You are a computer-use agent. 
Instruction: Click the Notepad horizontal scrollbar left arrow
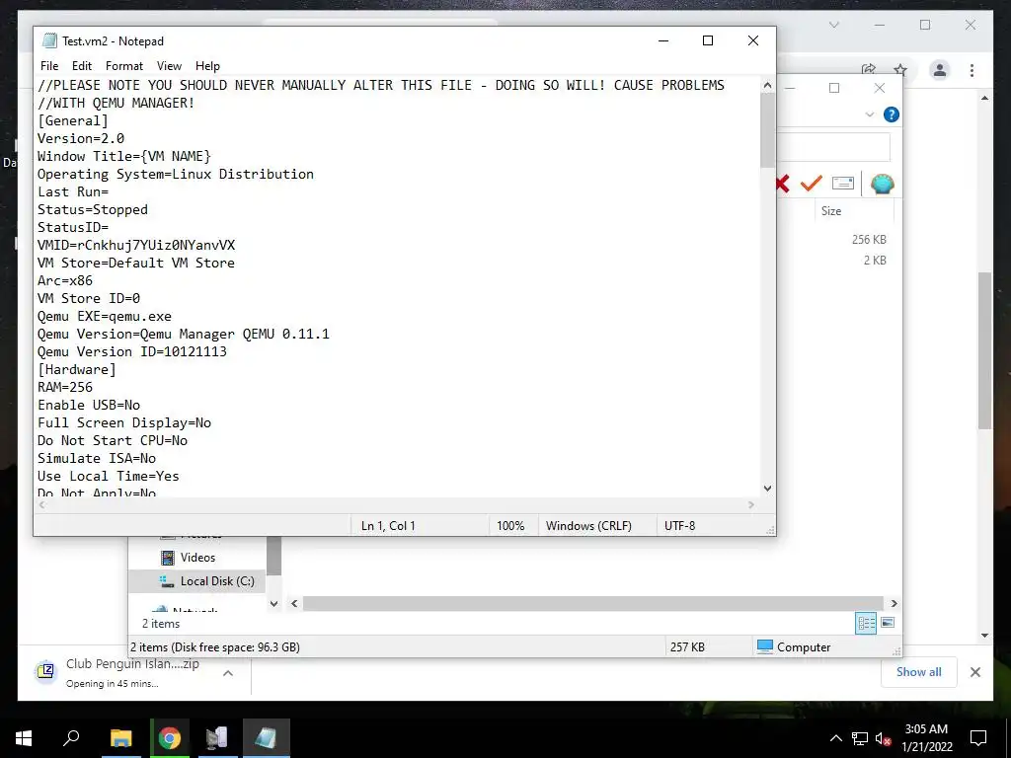tap(41, 504)
